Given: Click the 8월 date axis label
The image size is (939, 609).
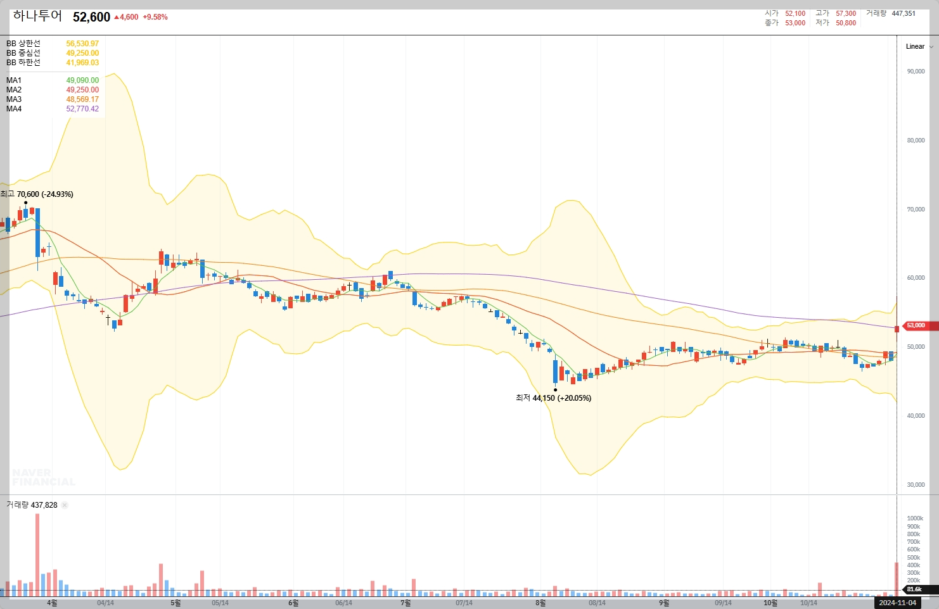Looking at the screenshot, I should tap(540, 603).
